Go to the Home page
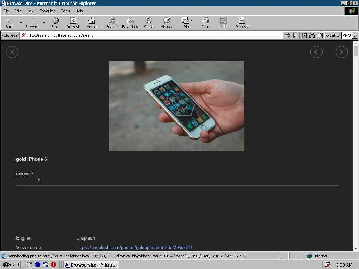The height and width of the screenshot is (269, 359). pyautogui.click(x=92, y=23)
